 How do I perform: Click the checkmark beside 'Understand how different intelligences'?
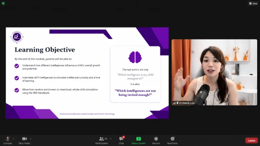(17, 66)
